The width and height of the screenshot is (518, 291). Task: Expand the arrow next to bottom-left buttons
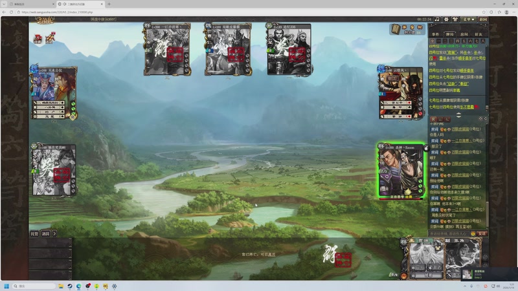tap(54, 233)
